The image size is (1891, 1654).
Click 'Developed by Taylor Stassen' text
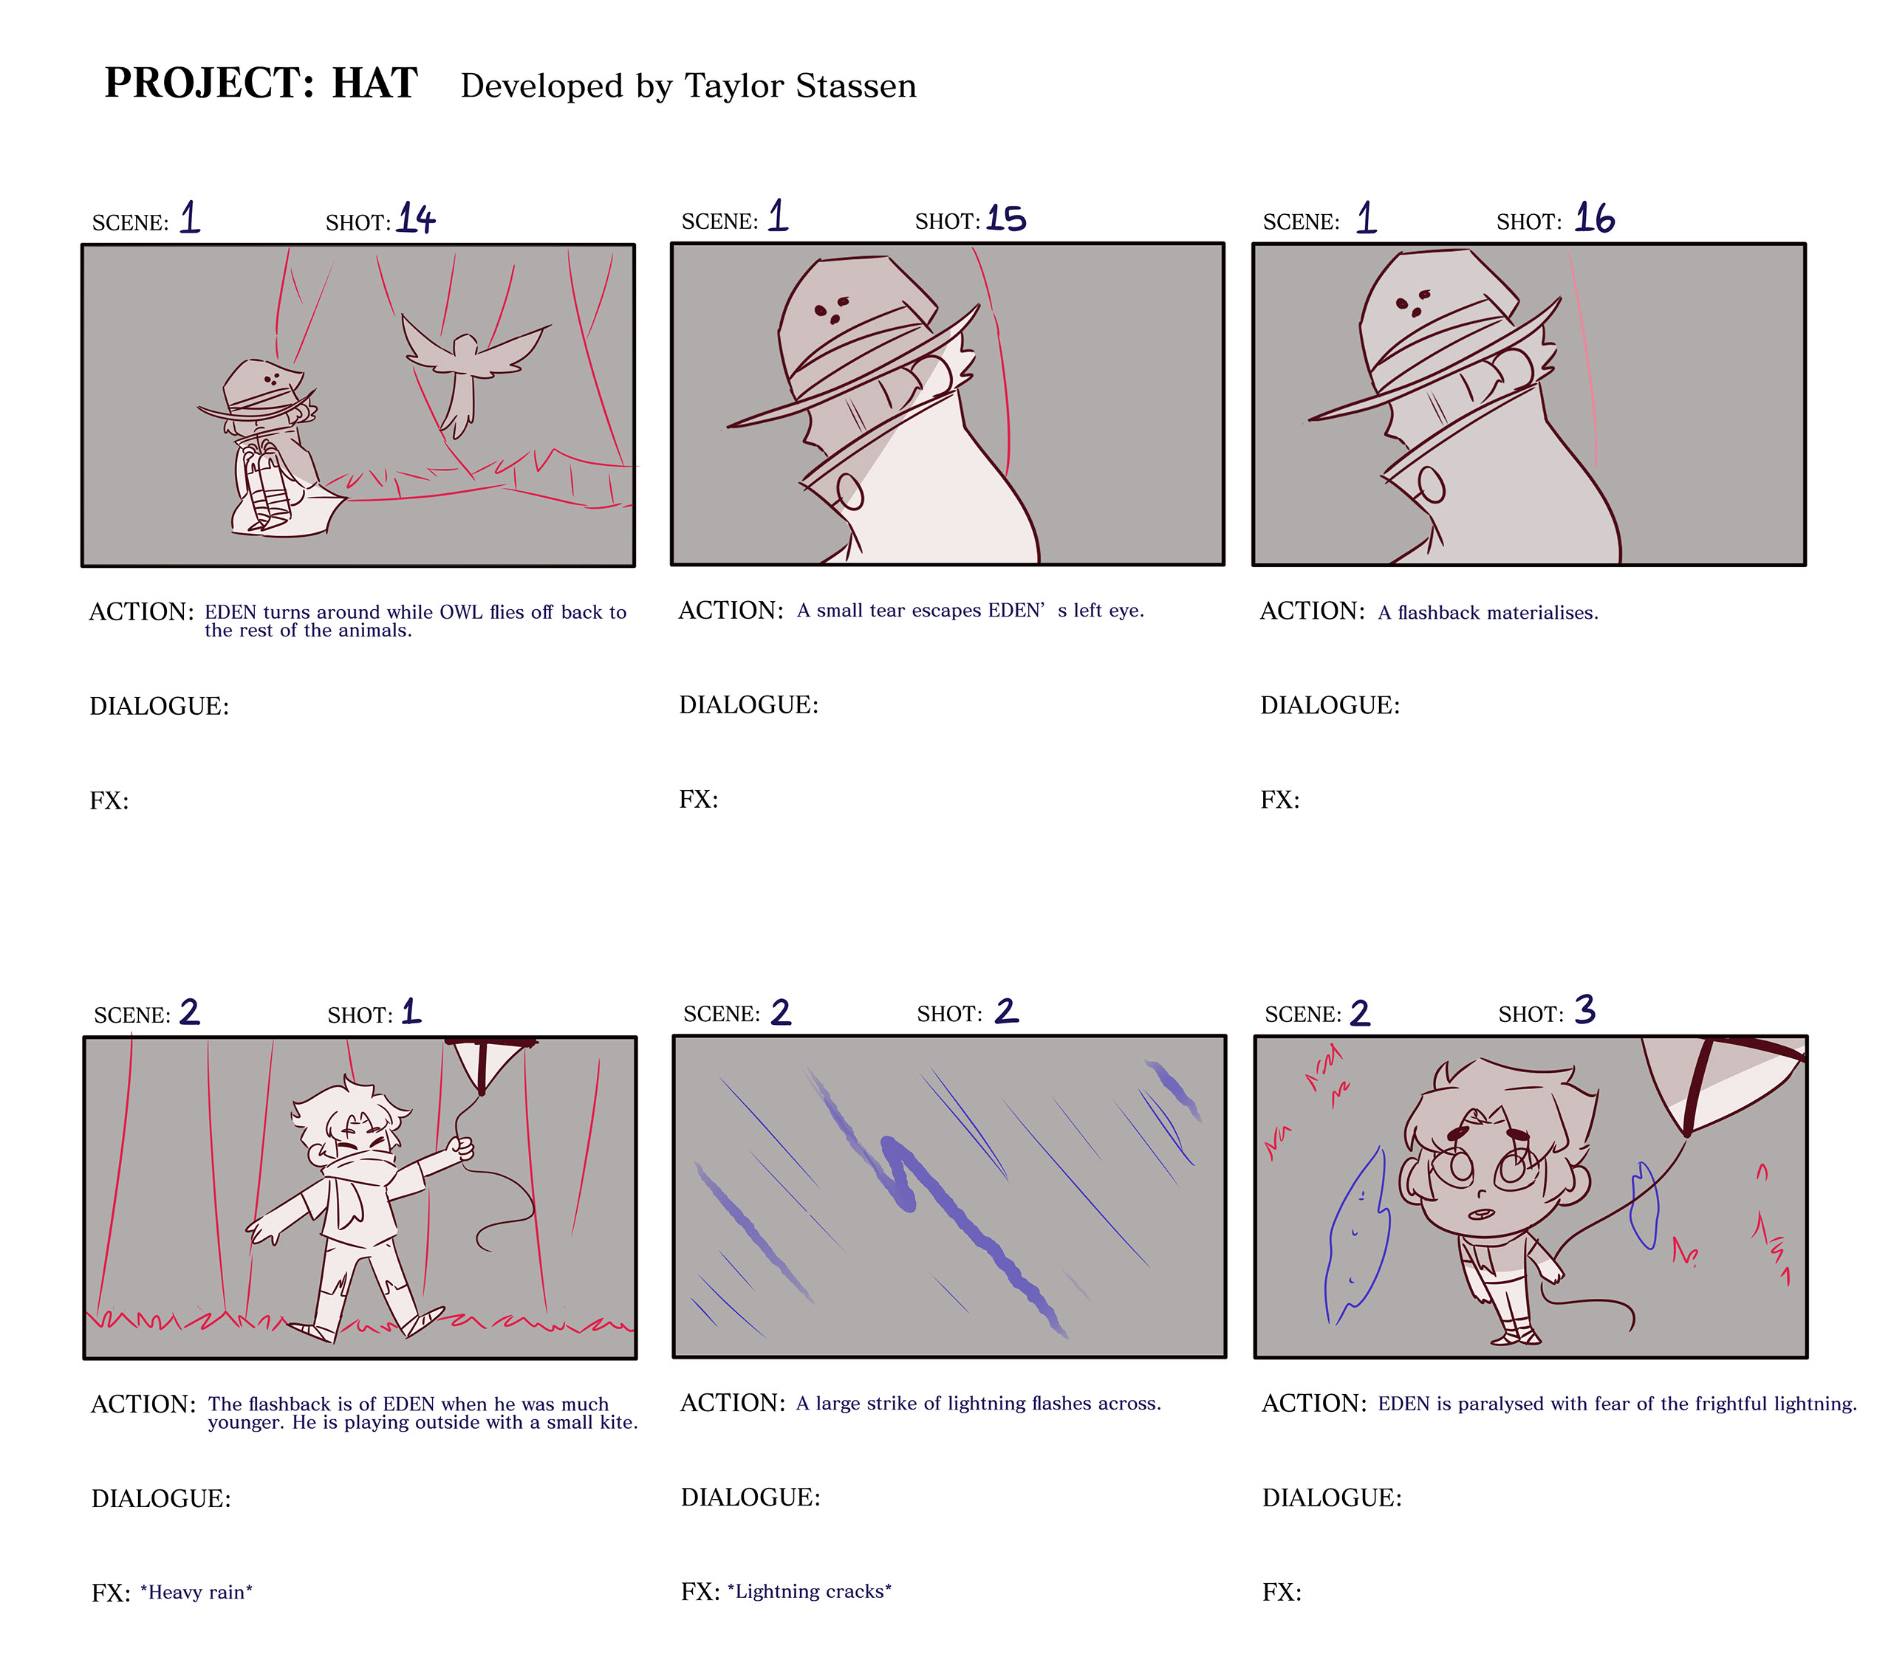tap(688, 86)
